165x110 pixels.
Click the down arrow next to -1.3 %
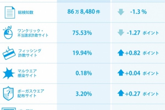click(121, 12)
